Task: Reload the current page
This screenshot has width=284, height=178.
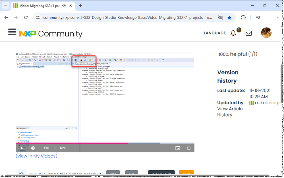Action: [26, 17]
